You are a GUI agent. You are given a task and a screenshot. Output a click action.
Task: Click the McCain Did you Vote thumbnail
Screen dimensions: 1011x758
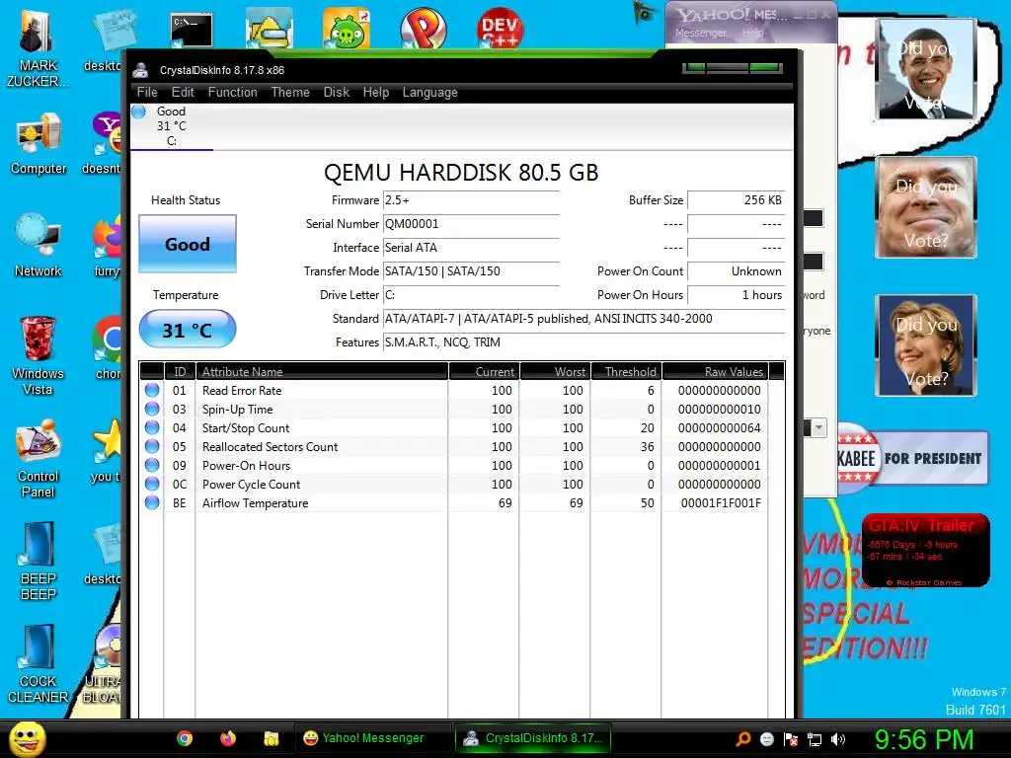tap(926, 207)
